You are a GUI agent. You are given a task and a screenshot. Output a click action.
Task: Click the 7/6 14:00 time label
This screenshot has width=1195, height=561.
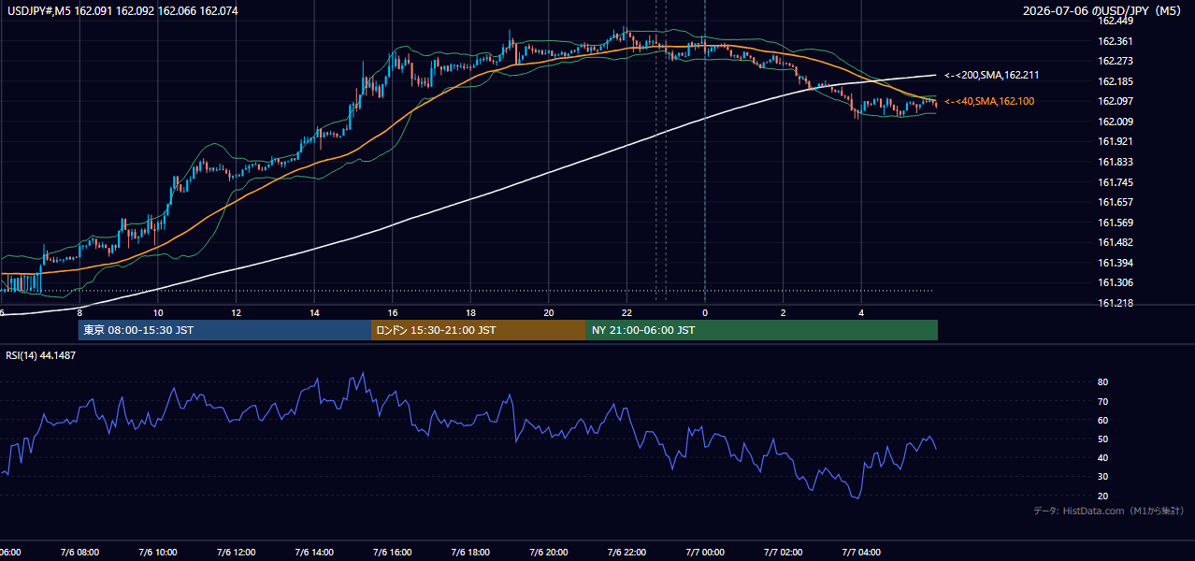[314, 553]
